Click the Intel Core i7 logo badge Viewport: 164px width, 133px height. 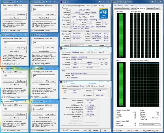click(103, 14)
